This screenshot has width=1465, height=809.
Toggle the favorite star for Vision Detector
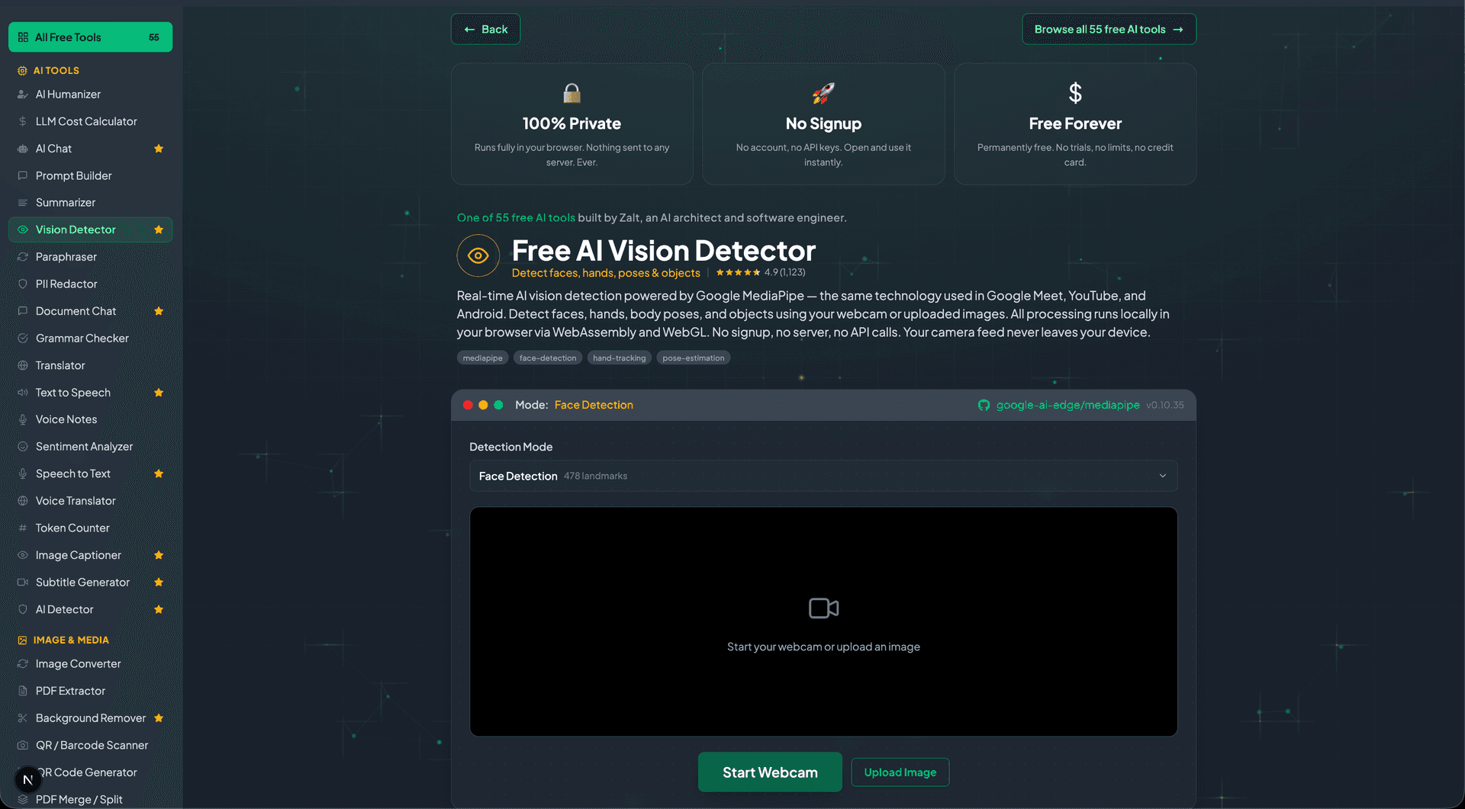[159, 230]
